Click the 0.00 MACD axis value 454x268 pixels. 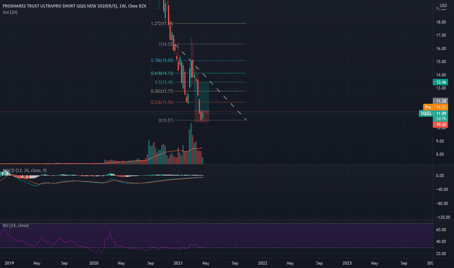click(x=440, y=175)
